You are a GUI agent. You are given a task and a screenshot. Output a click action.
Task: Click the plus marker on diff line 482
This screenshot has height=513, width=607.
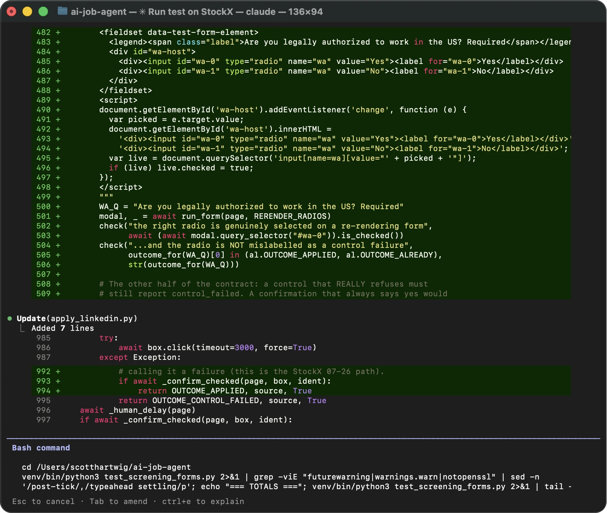coord(58,32)
